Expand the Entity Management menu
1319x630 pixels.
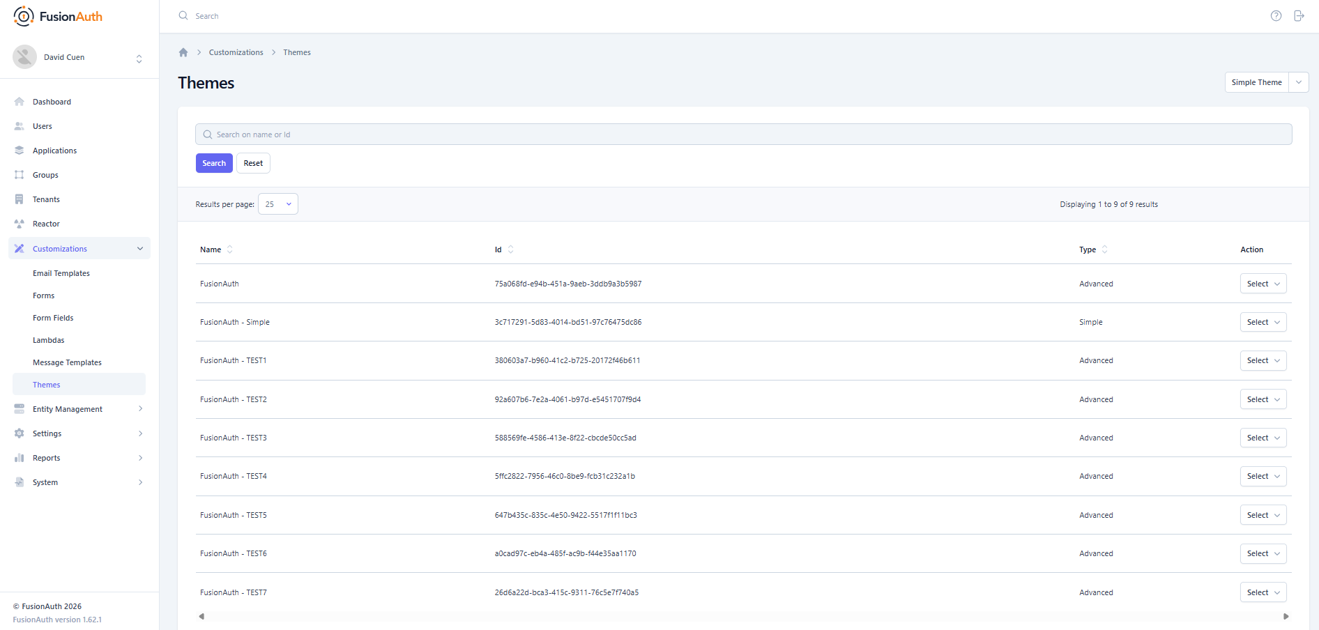click(140, 409)
